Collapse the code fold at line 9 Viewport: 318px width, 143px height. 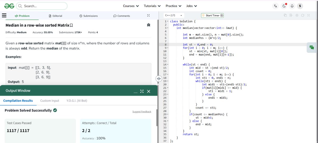[168, 48]
